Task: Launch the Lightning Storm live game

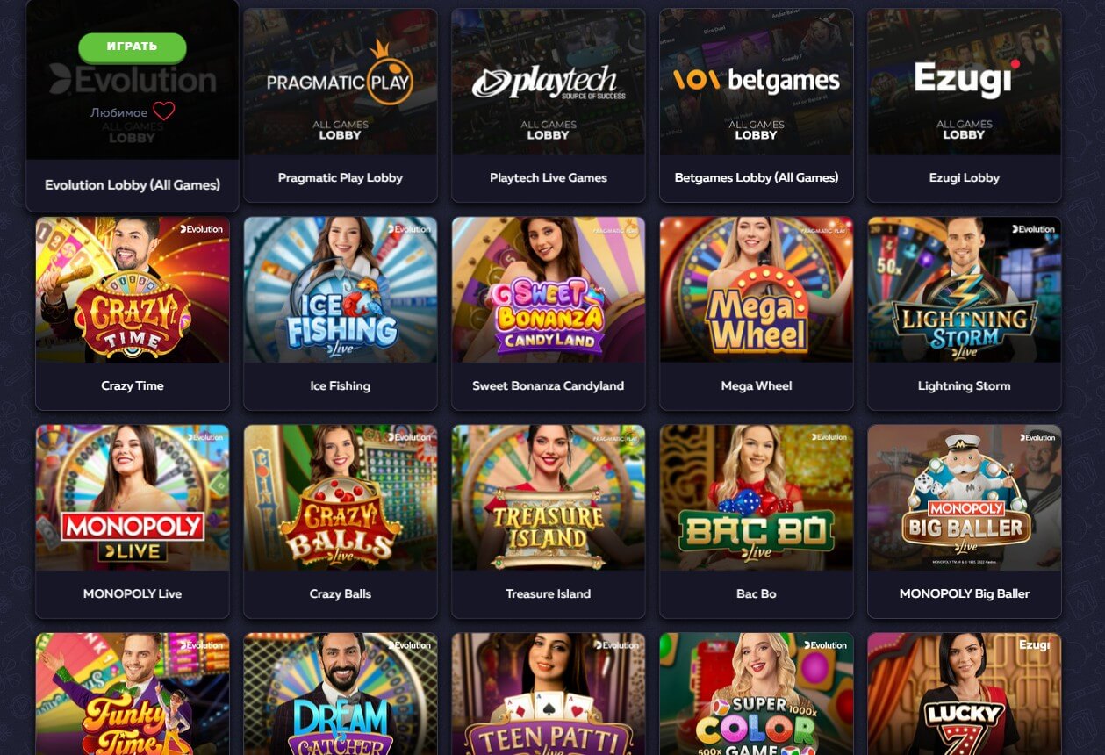Action: pos(964,313)
